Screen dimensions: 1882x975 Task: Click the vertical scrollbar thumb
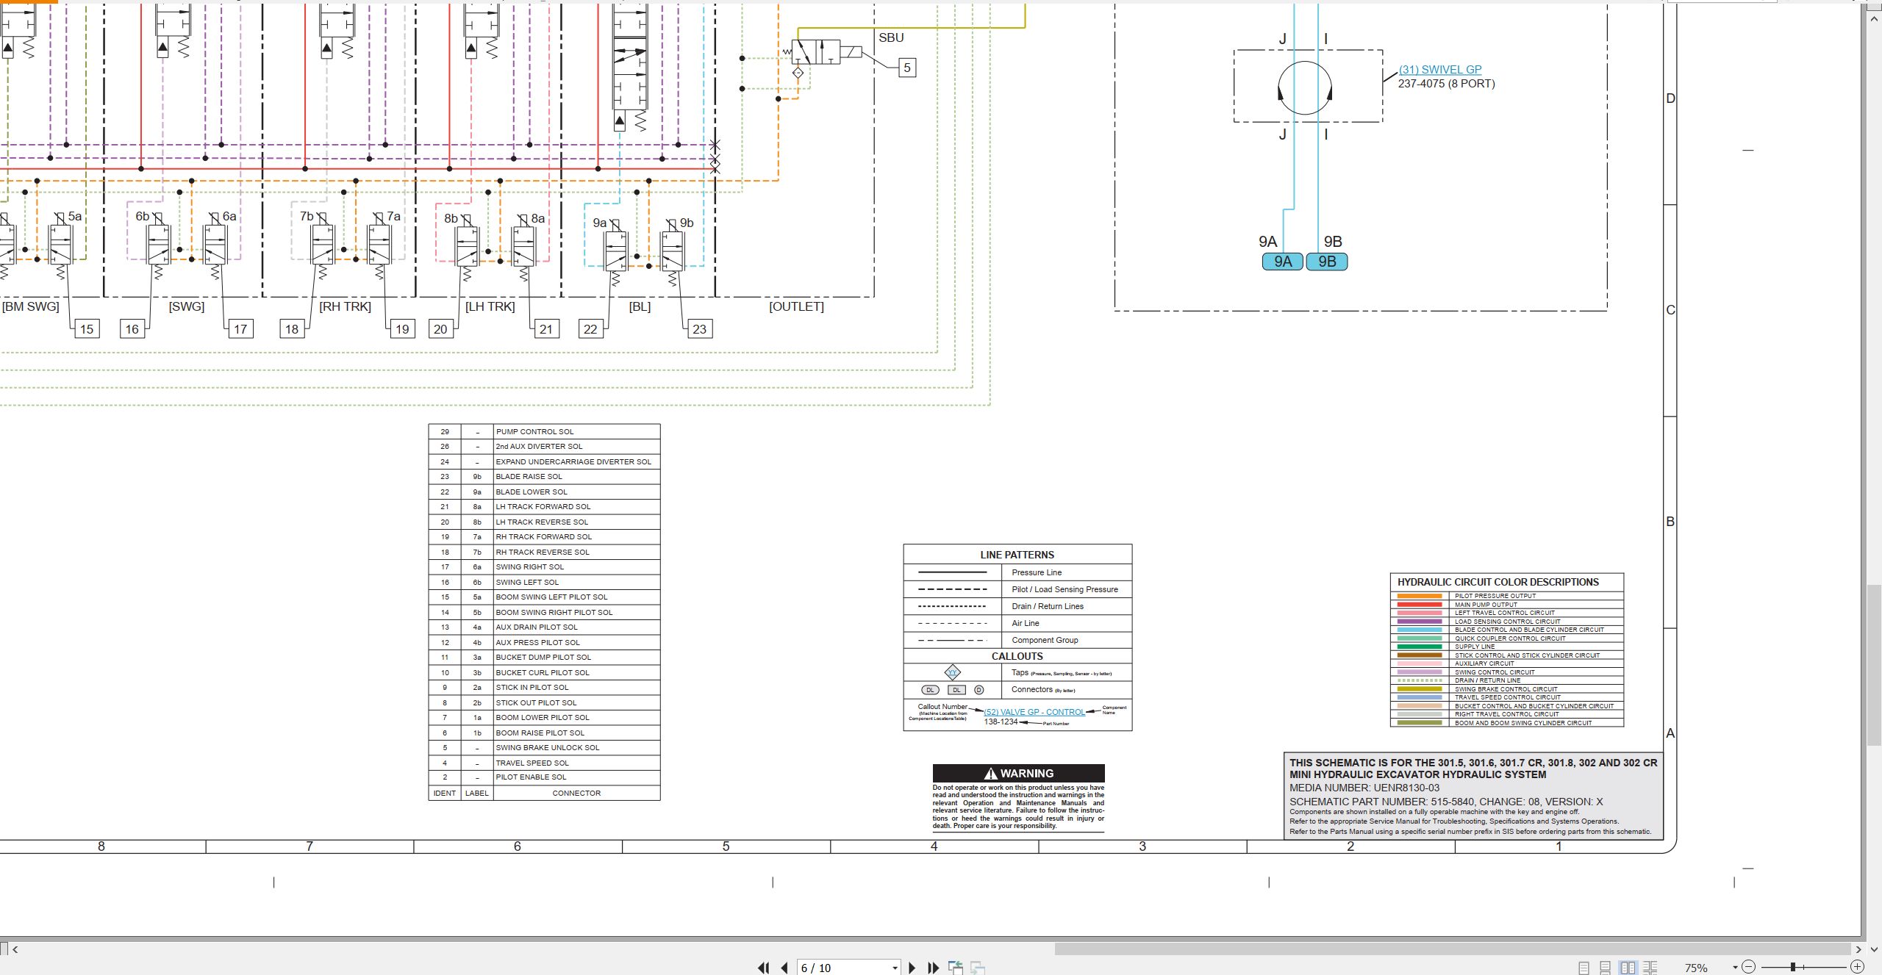1874,665
